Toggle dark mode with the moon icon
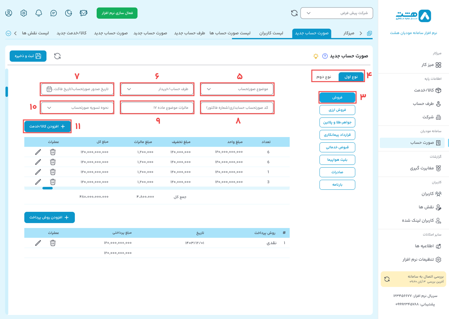The width and height of the screenshot is (449, 319). [69, 13]
